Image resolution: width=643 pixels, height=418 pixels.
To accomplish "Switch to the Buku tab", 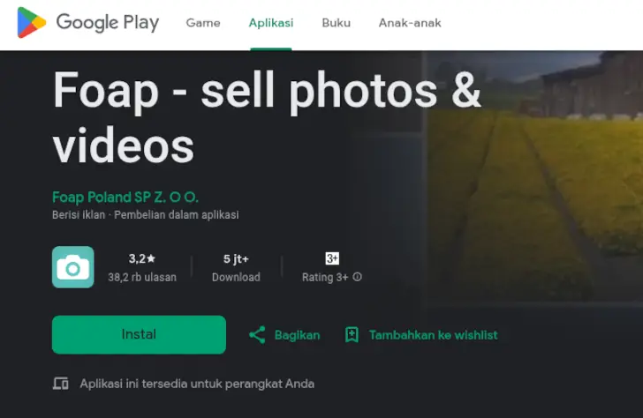I will (x=336, y=23).
